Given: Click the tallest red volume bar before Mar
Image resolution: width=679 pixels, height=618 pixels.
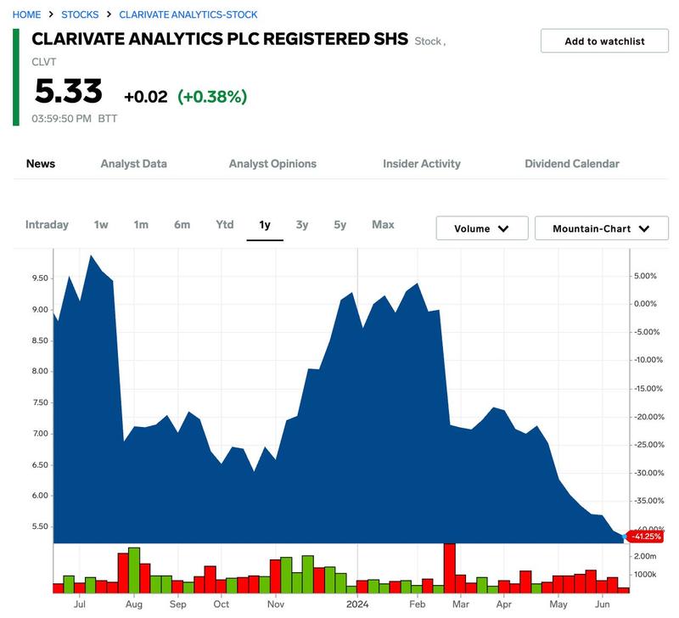Looking at the screenshot, I should (450, 568).
